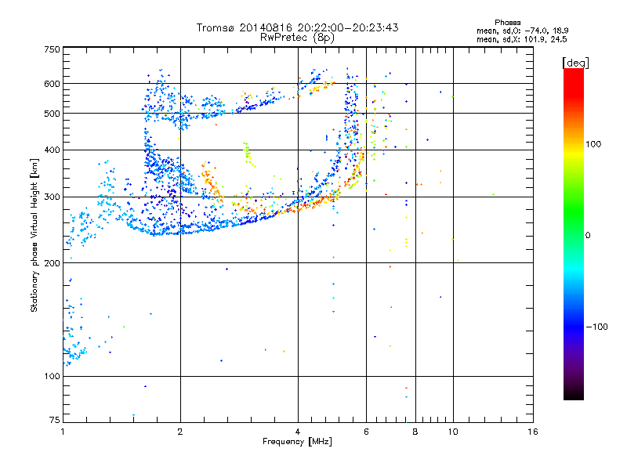Screen dimensions: 627x470
Task: Select the 'RwPretec (8p)' subtitle text
Action: pyautogui.click(x=297, y=38)
